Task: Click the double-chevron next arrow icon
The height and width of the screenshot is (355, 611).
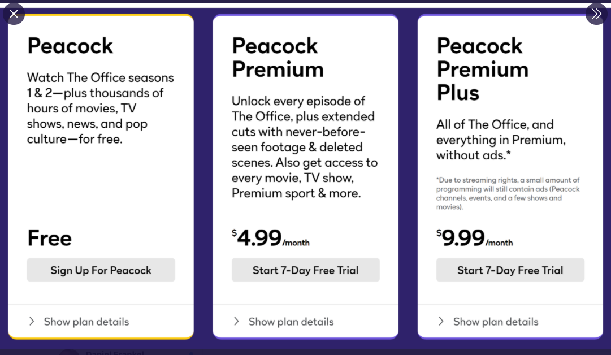Action: pyautogui.click(x=596, y=14)
